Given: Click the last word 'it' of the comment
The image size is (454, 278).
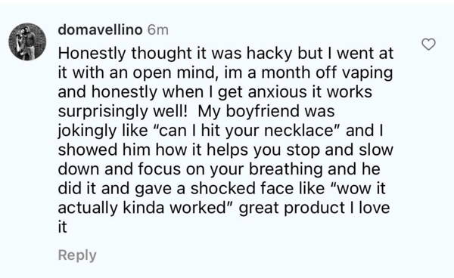Looking at the screenshot, I should [62, 227].
